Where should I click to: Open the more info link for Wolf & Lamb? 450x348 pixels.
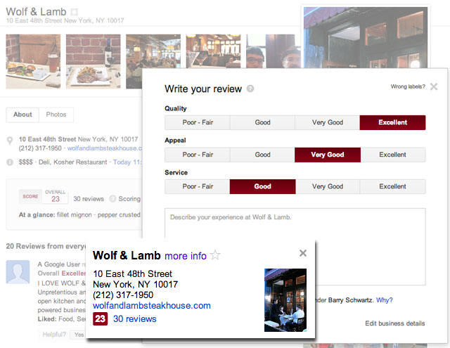(x=186, y=256)
